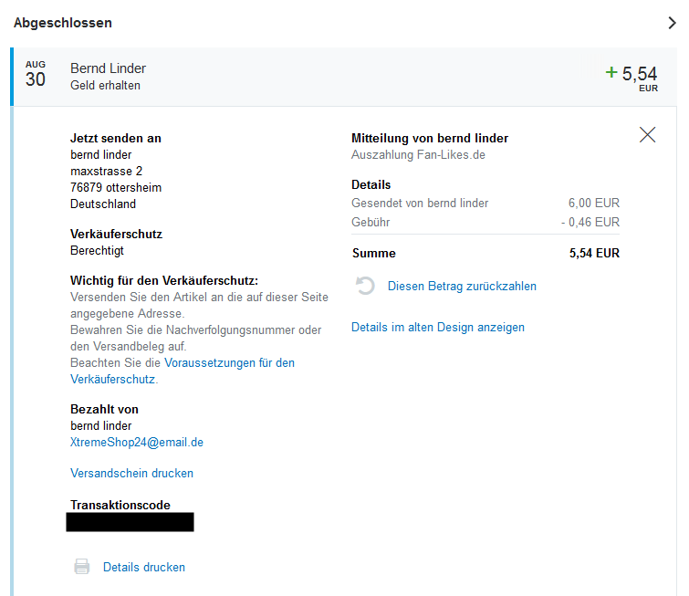This screenshot has width=689, height=596.
Task: Open the Diesen Betrag zurückzahlen link
Action: 462,286
